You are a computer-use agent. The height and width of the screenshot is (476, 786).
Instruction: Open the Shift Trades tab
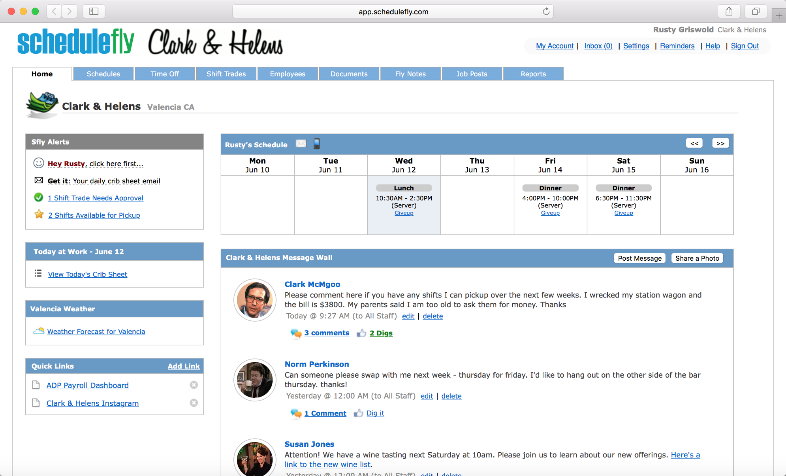[226, 74]
